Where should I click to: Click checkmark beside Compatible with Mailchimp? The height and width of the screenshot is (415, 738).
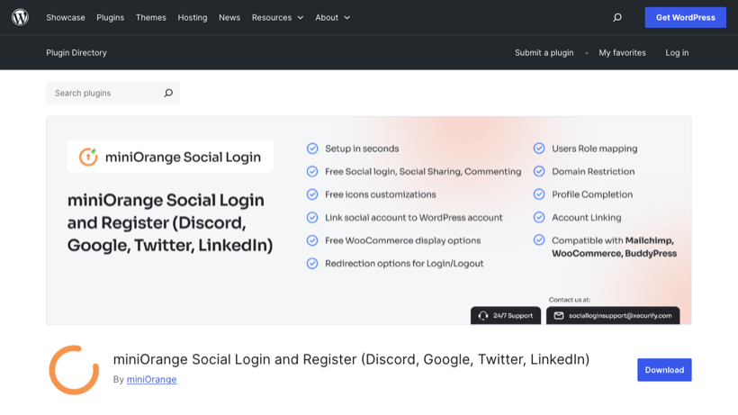click(x=539, y=240)
